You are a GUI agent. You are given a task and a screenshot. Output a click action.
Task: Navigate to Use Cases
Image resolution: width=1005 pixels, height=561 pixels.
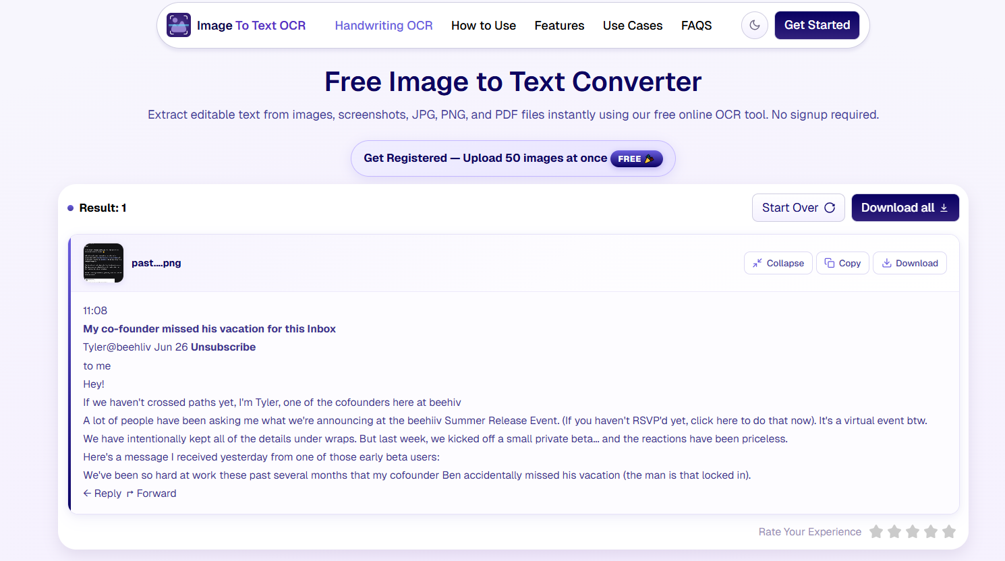point(633,26)
